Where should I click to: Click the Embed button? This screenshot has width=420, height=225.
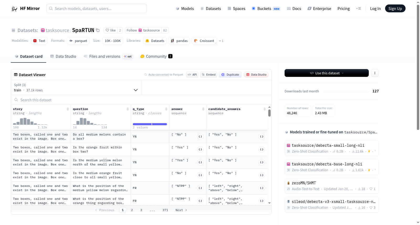[x=209, y=75]
